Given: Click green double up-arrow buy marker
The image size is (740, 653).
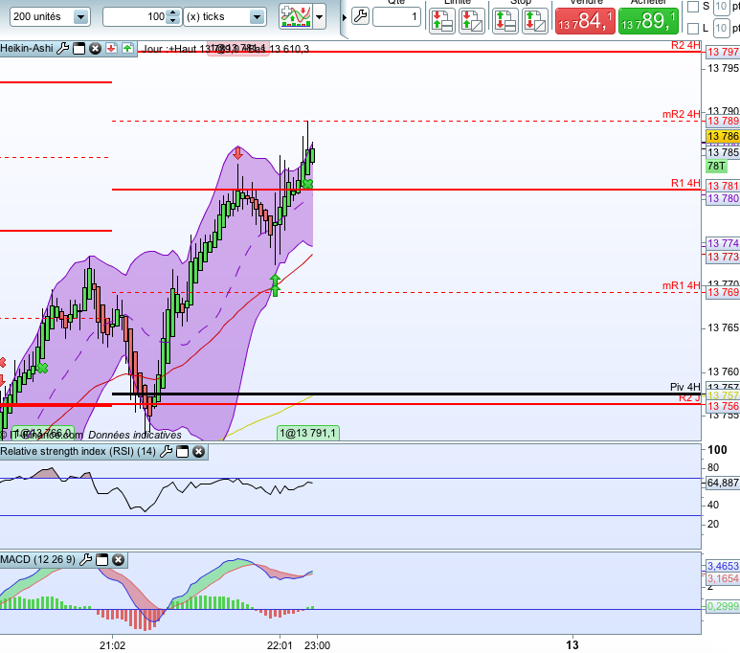Looking at the screenshot, I should pos(275,284).
